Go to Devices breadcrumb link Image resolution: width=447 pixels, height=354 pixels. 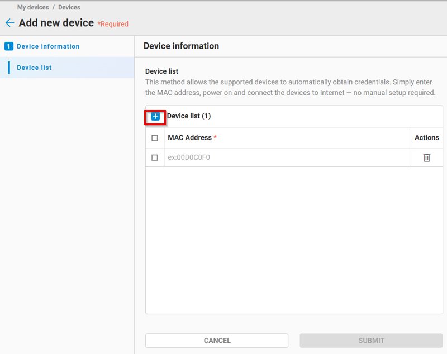click(x=69, y=7)
